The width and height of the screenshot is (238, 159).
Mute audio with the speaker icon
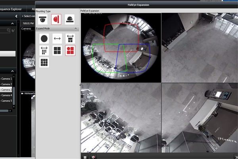93,157
